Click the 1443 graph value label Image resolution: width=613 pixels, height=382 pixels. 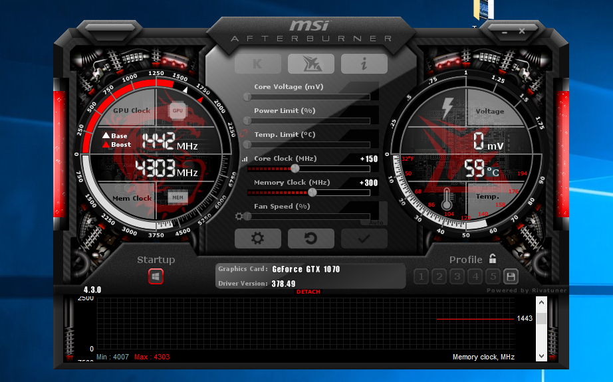click(525, 318)
